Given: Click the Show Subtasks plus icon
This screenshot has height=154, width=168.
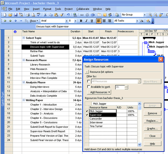Looking at the screenshot, I should pos(16,21).
